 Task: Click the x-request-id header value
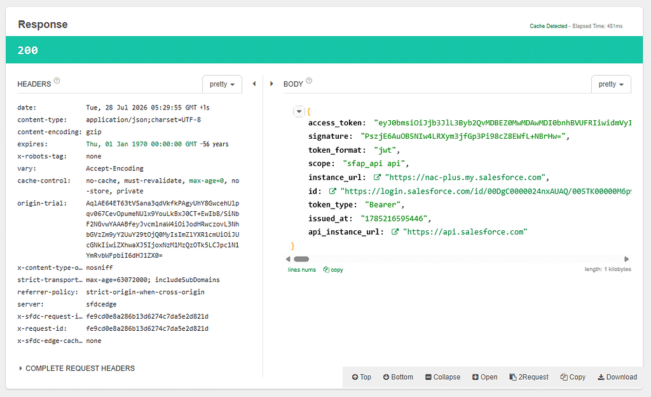coord(147,328)
